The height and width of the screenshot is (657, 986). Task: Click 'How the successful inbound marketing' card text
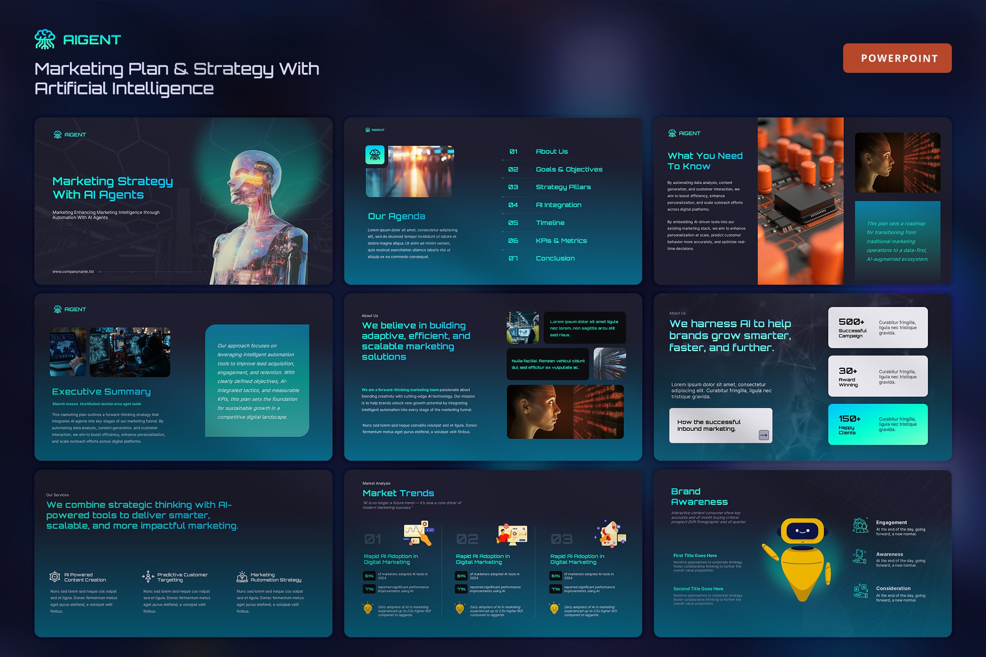click(709, 425)
